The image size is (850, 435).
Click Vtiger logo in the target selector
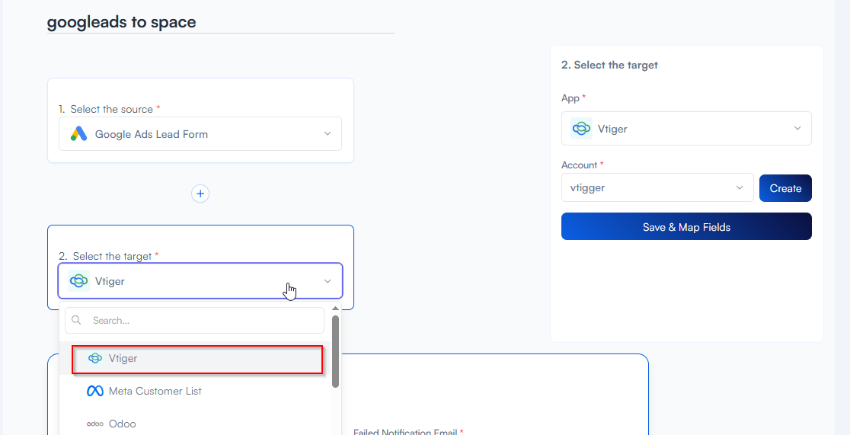[x=78, y=281]
